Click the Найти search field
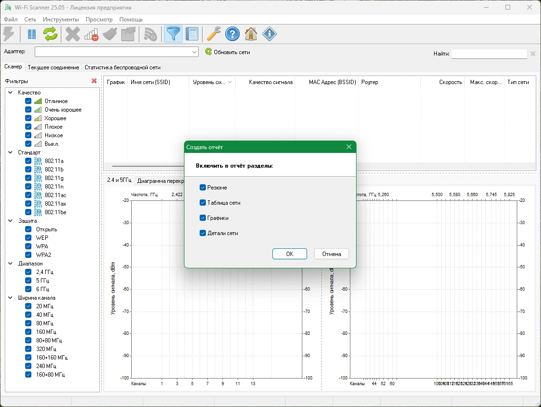Image resolution: width=541 pixels, height=407 pixels. click(489, 54)
